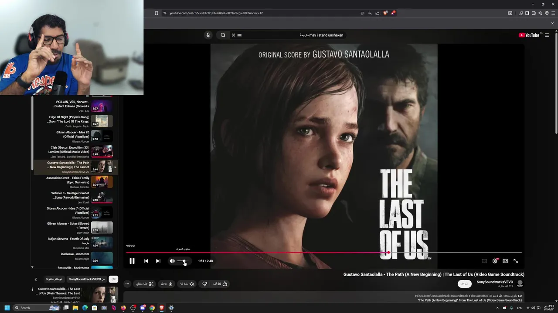Select the 'All' filter chip

tap(113, 279)
